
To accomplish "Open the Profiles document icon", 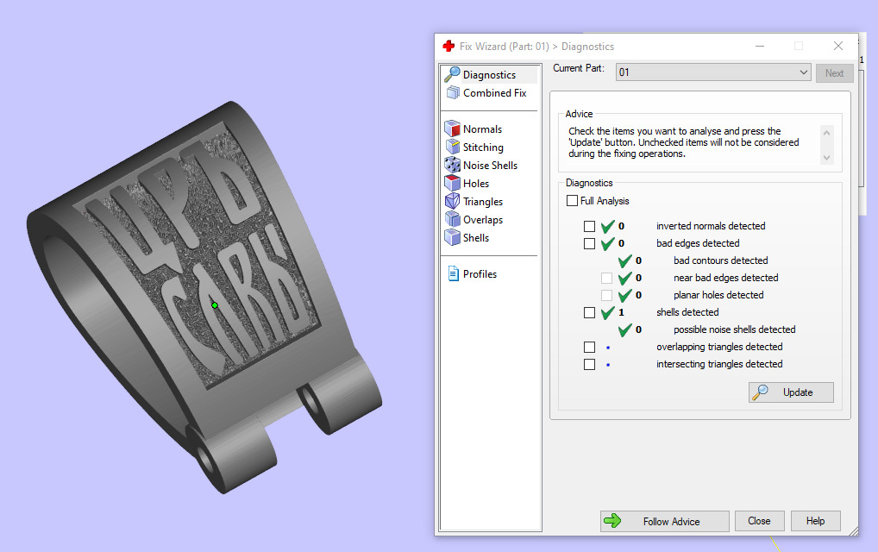I will tap(453, 273).
